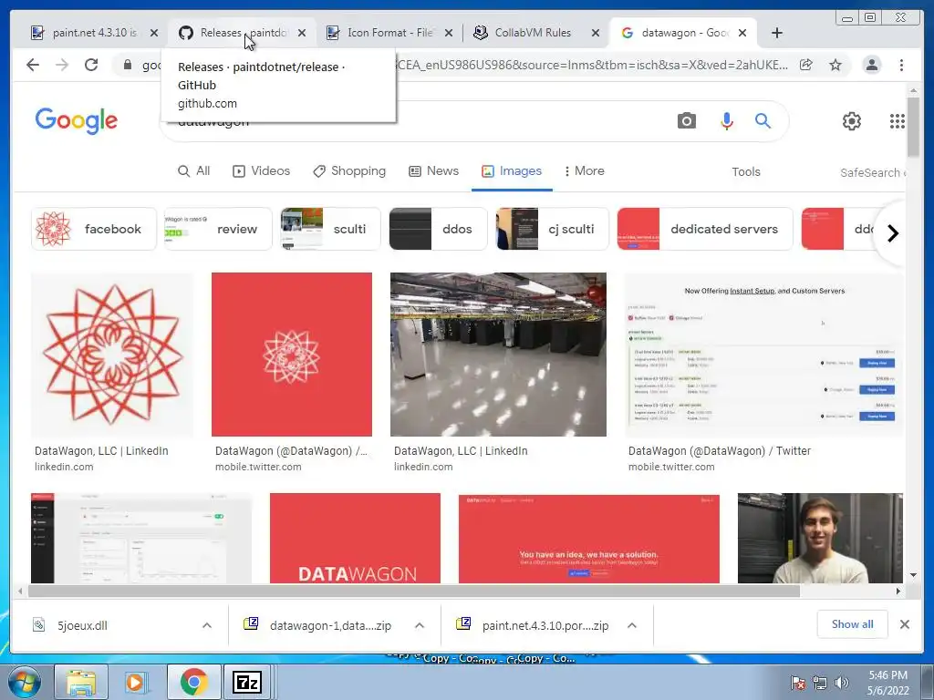Open the Chrome profile avatar menu

tap(872, 65)
